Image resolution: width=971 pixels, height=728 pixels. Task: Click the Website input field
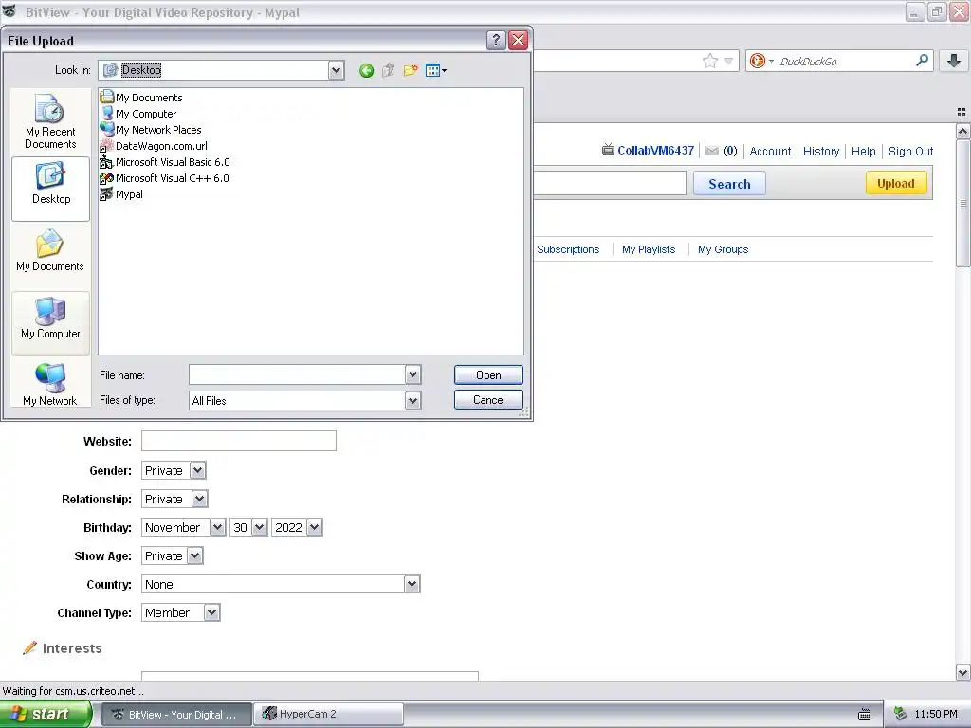click(238, 441)
